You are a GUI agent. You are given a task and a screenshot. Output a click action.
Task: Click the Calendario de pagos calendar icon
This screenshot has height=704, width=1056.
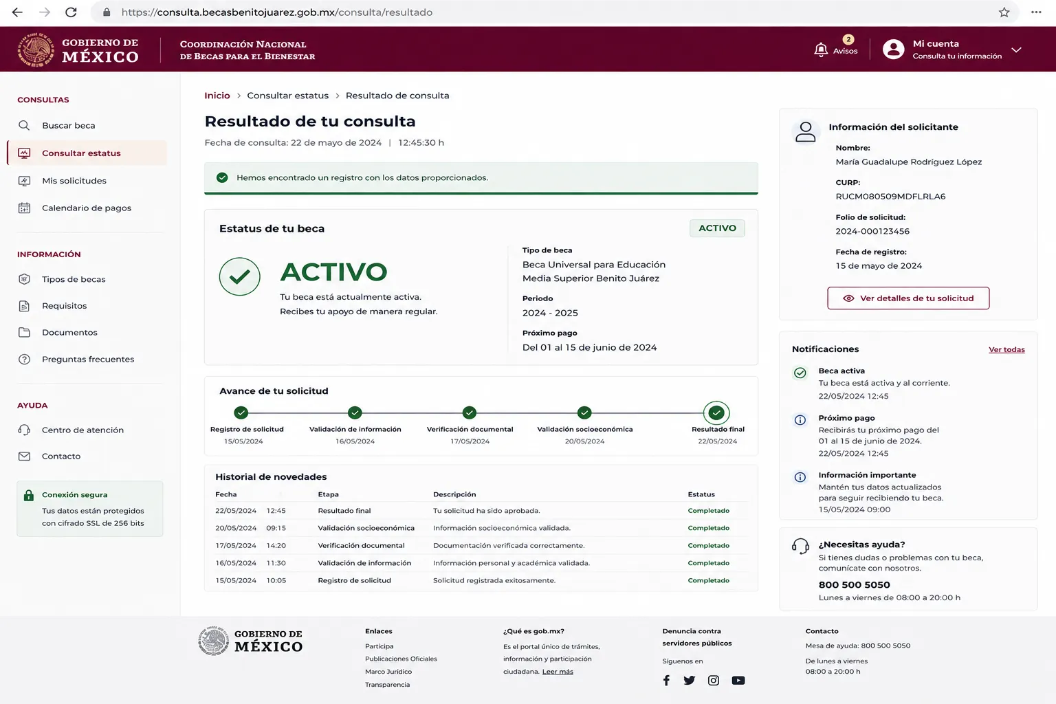pos(24,208)
